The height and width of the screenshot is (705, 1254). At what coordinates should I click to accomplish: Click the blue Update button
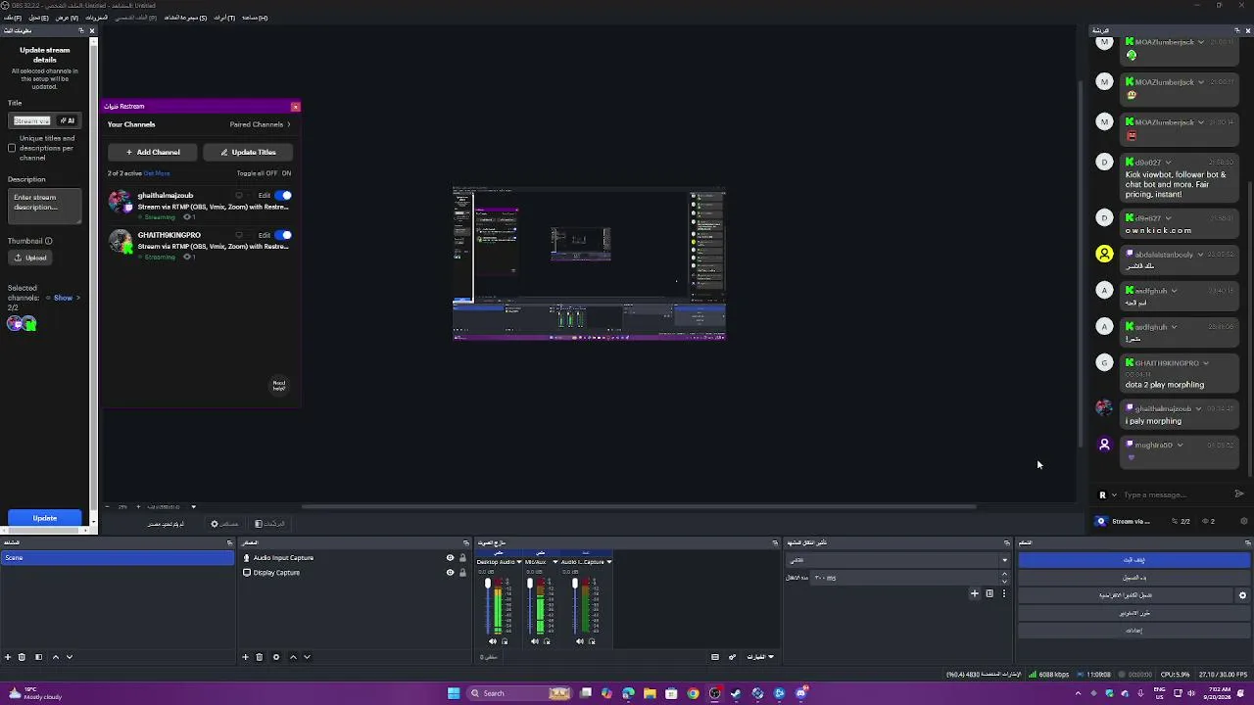[44, 518]
